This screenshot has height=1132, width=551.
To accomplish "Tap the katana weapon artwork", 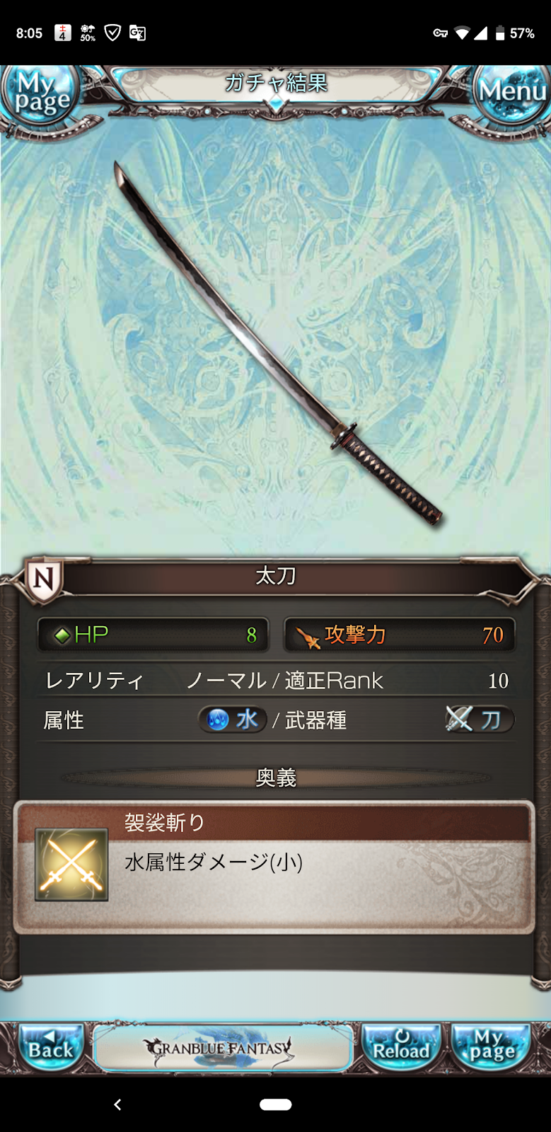I will [278, 343].
